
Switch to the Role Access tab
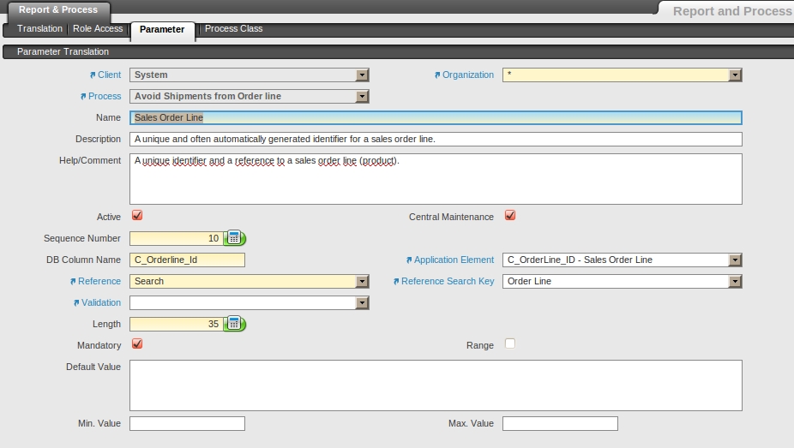[x=98, y=29]
